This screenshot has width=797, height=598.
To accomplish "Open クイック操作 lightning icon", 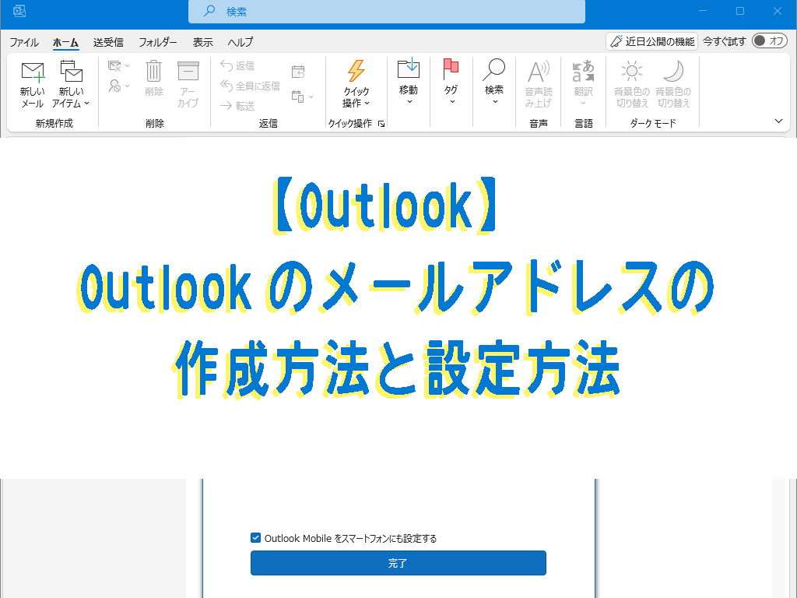I will [x=356, y=84].
